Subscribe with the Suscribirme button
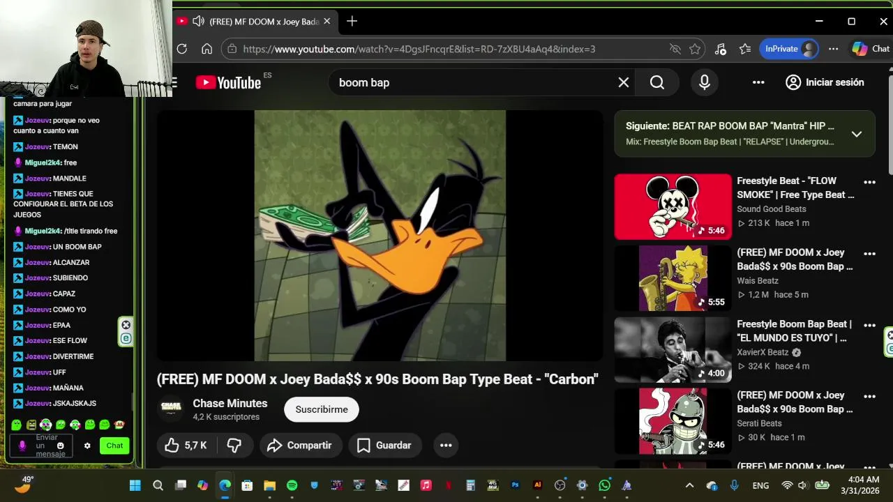893x502 pixels. (322, 409)
